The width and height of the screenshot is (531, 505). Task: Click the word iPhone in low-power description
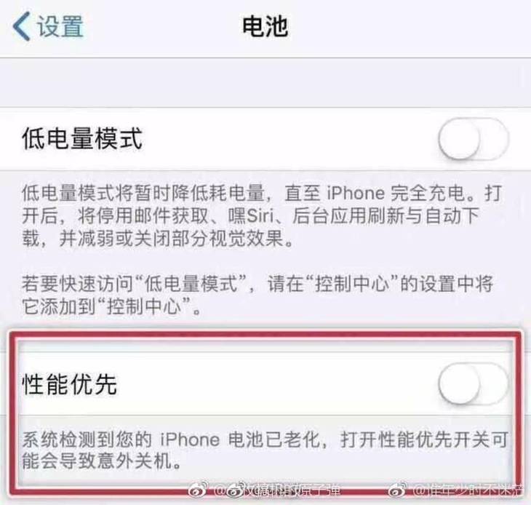(356, 193)
